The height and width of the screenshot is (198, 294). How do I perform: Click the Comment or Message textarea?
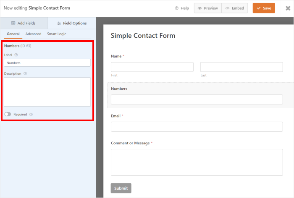(x=197, y=162)
